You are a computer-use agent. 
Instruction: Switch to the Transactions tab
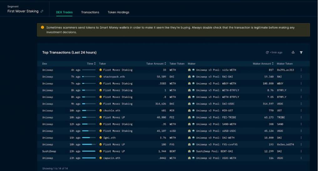click(x=90, y=12)
